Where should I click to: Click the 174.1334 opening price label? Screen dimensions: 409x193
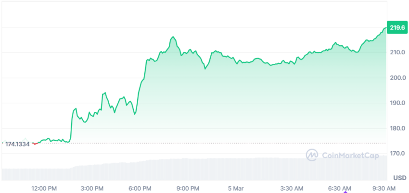(x=17, y=144)
